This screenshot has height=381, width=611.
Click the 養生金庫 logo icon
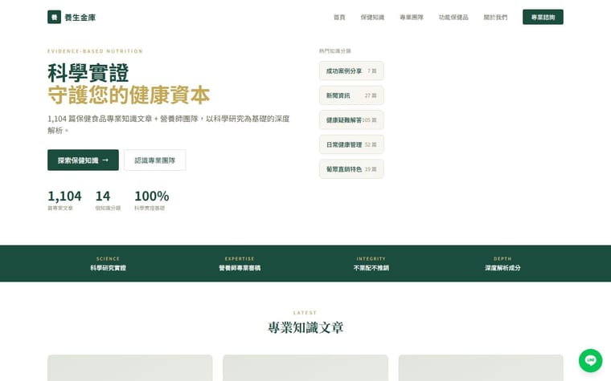tap(54, 17)
